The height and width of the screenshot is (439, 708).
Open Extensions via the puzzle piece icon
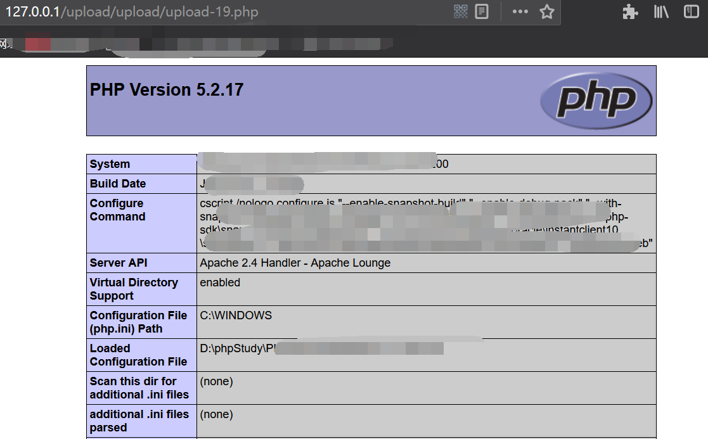629,11
